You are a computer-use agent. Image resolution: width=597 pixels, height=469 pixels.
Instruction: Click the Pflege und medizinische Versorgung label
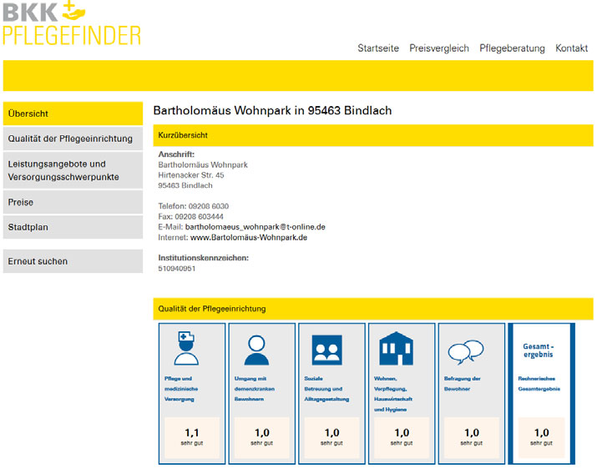(181, 389)
